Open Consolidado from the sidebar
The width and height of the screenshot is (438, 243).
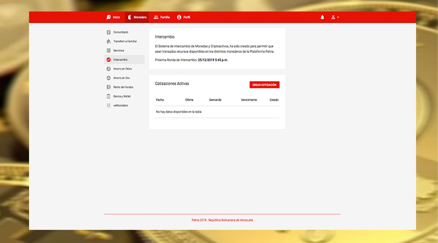coord(124,32)
